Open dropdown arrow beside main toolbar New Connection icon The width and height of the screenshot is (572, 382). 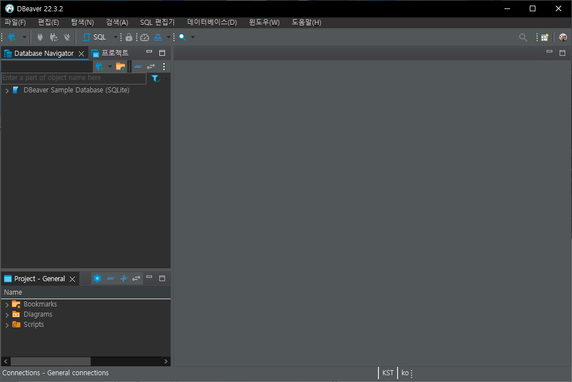24,37
